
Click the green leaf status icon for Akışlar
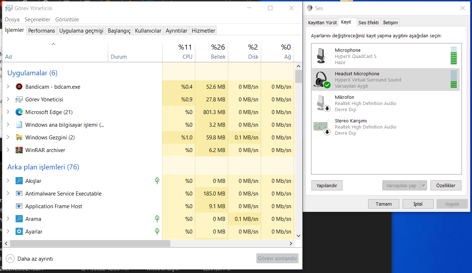pyautogui.click(x=157, y=180)
